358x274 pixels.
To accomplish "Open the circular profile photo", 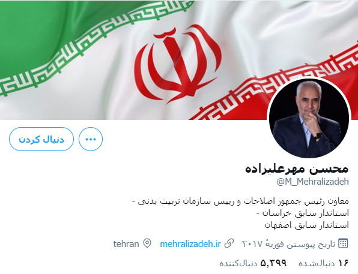I will pyautogui.click(x=309, y=118).
